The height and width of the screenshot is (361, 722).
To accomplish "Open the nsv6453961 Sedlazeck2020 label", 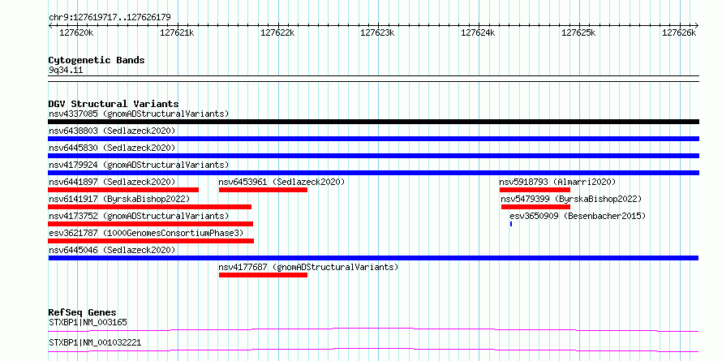I will 281,182.
